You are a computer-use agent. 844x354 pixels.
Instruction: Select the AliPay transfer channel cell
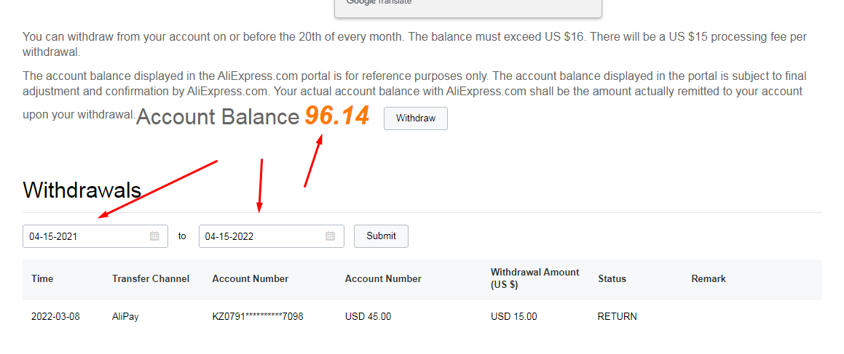(x=125, y=316)
